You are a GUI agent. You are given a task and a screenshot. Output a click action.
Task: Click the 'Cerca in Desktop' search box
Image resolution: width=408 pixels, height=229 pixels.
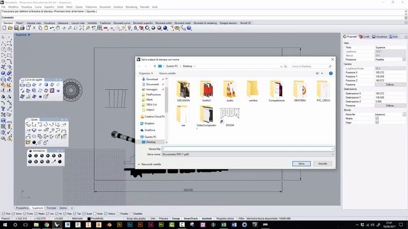click(x=311, y=66)
